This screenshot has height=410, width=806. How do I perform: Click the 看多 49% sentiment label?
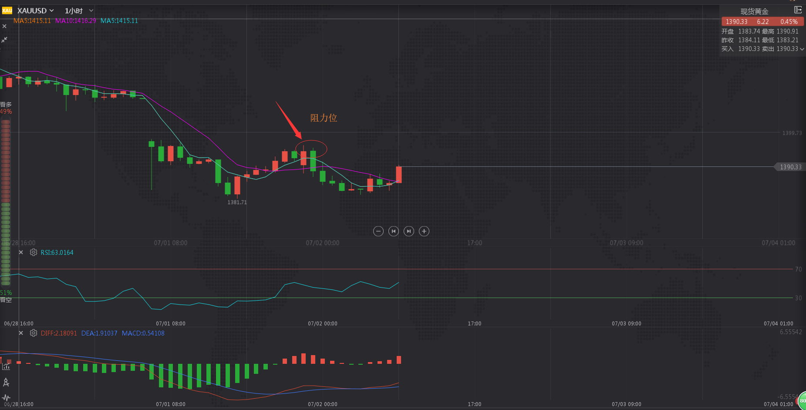[6, 108]
